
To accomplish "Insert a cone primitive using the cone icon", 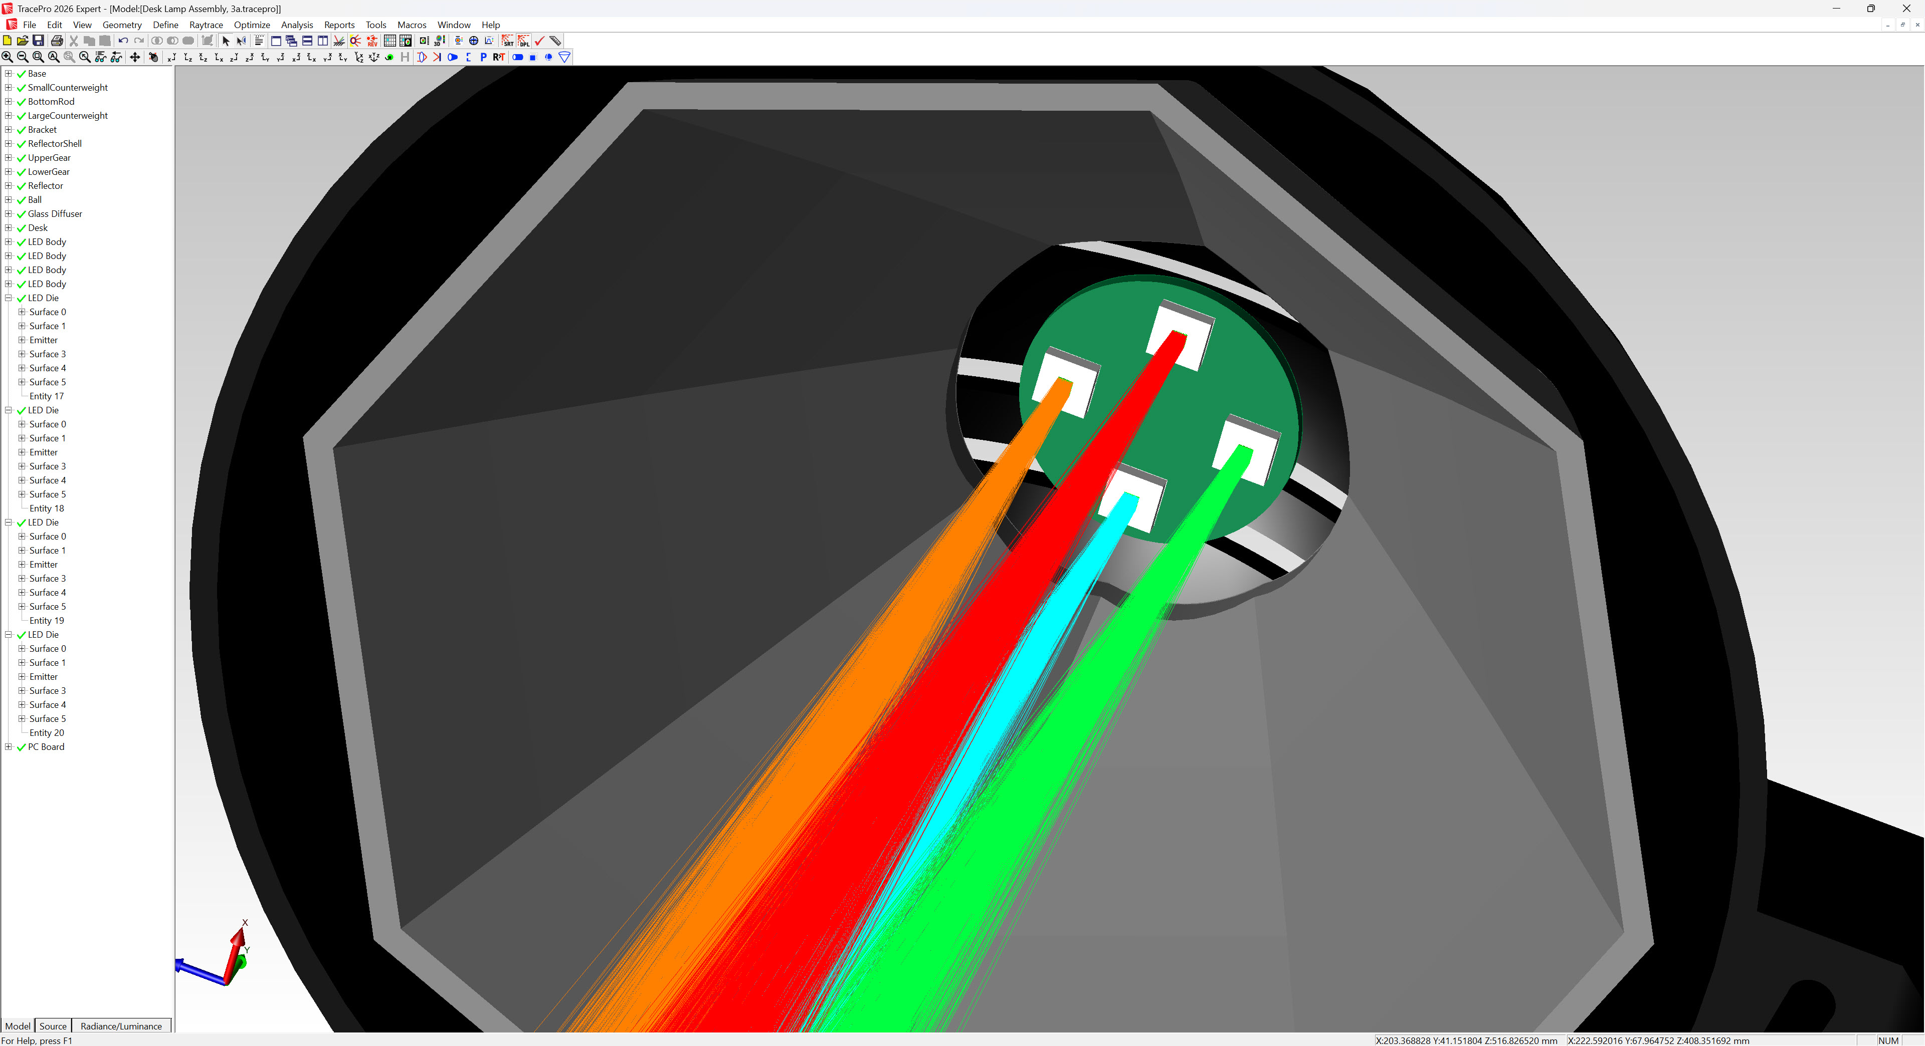I will pyautogui.click(x=564, y=57).
